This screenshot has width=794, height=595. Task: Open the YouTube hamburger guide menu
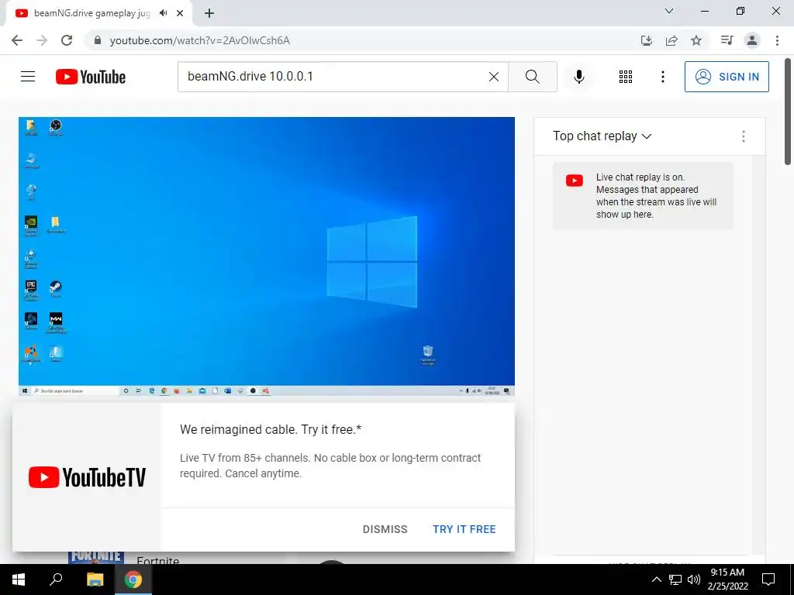(x=28, y=77)
